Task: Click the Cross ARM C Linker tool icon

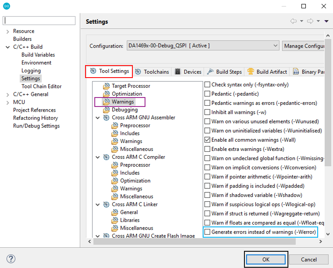Action: coord(106,204)
